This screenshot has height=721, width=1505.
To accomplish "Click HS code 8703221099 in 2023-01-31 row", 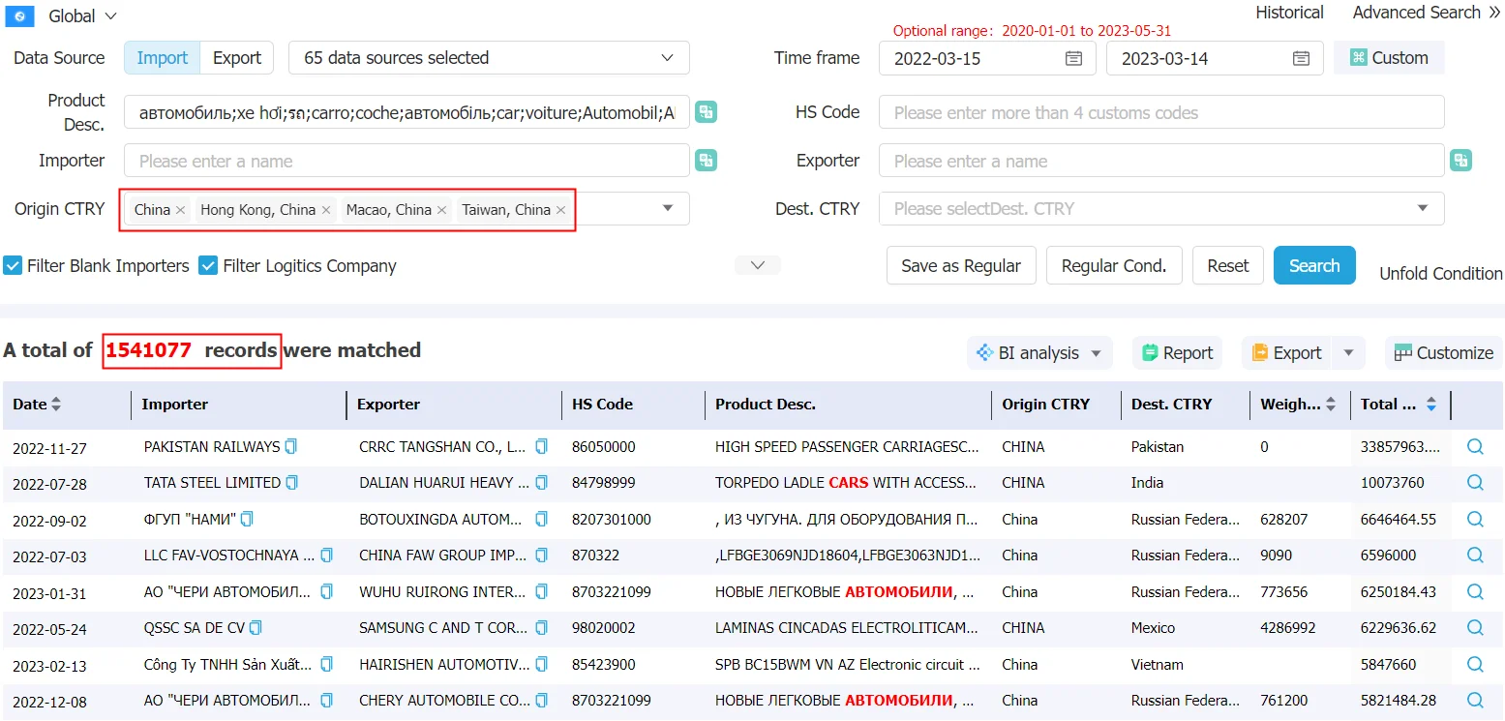I will click(x=612, y=592).
